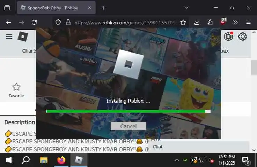Click the Firefox View icon
257x167 pixels.
(7, 8)
